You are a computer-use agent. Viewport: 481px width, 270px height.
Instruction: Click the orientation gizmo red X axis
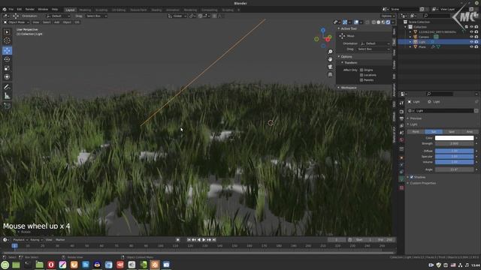coord(328,39)
